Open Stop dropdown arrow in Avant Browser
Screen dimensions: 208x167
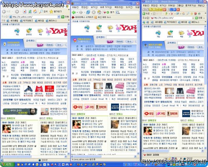(175, 14)
